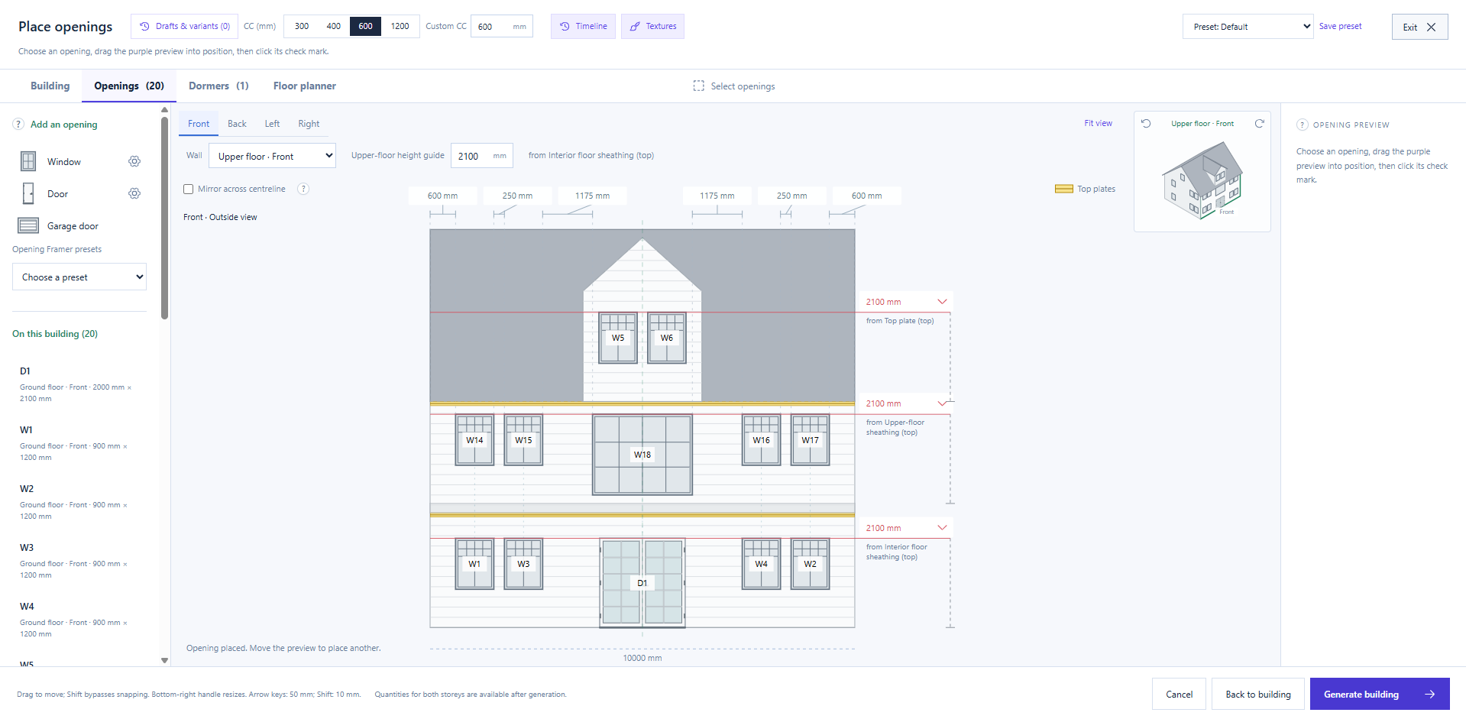Select the Garage door icon
The image size is (1466, 719).
pyautogui.click(x=28, y=225)
